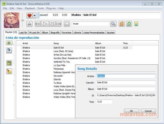Click the eject button

[x=30, y=24]
